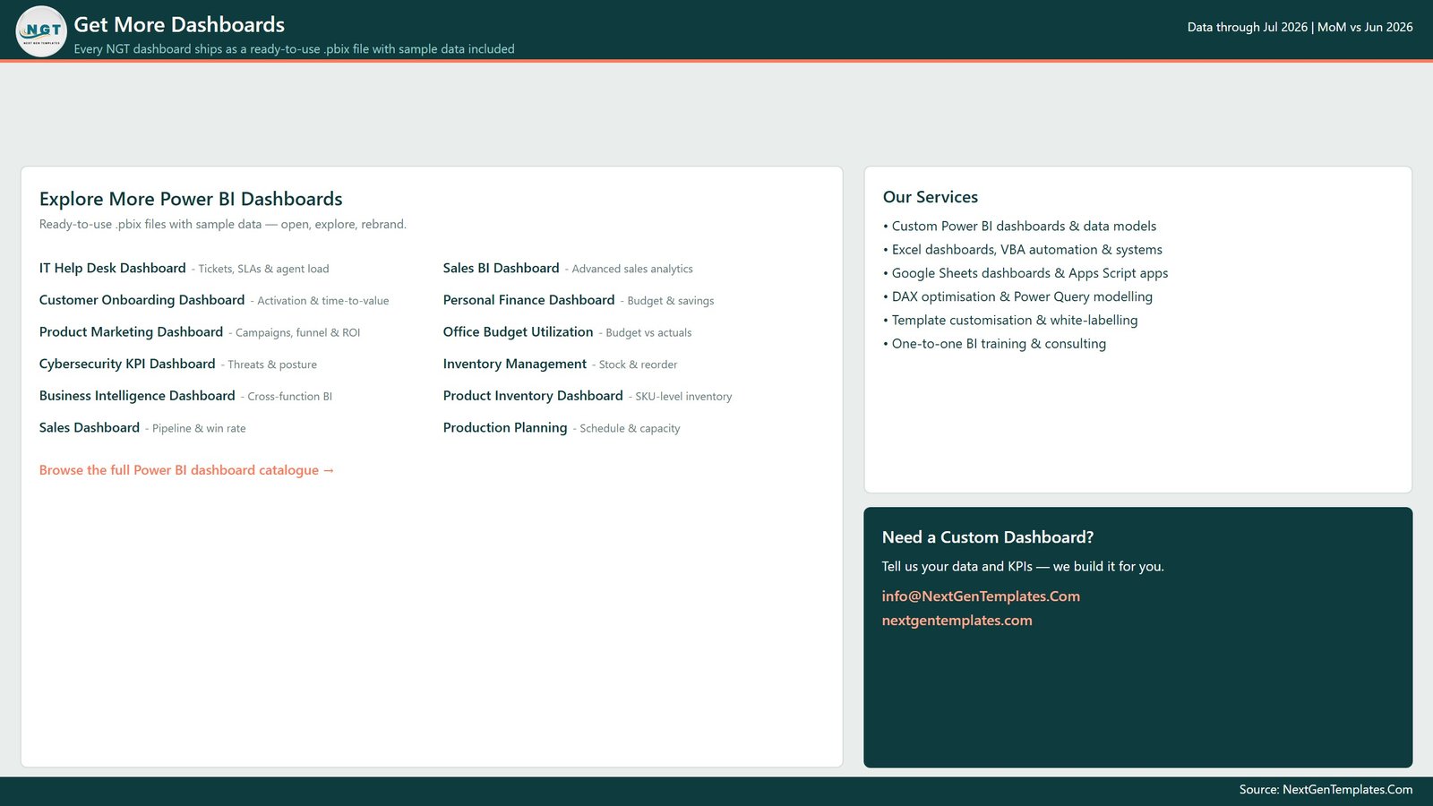
Task: Open the Personal Finance Dashboard link
Action: pyautogui.click(x=528, y=300)
